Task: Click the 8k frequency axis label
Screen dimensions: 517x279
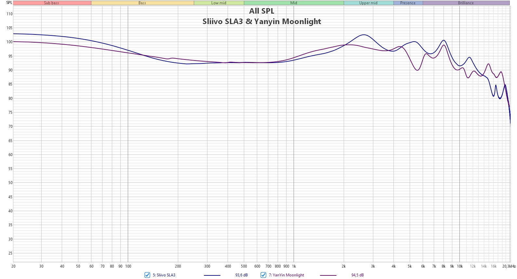Action: [x=444, y=266]
